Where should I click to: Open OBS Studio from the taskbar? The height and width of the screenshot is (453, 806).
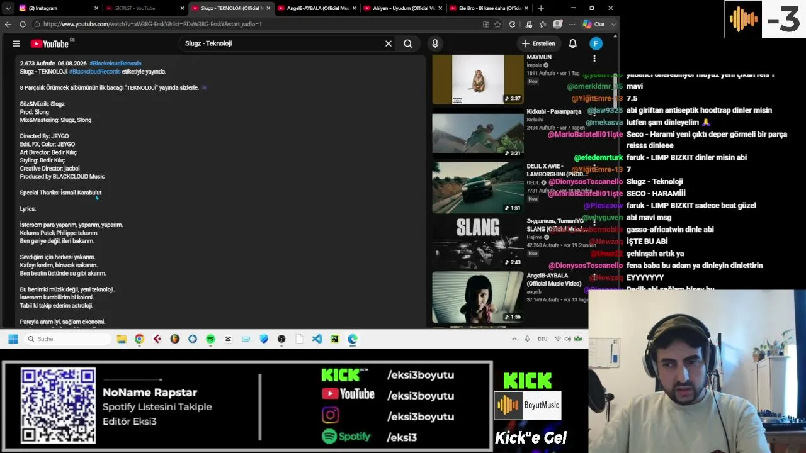coord(281,339)
